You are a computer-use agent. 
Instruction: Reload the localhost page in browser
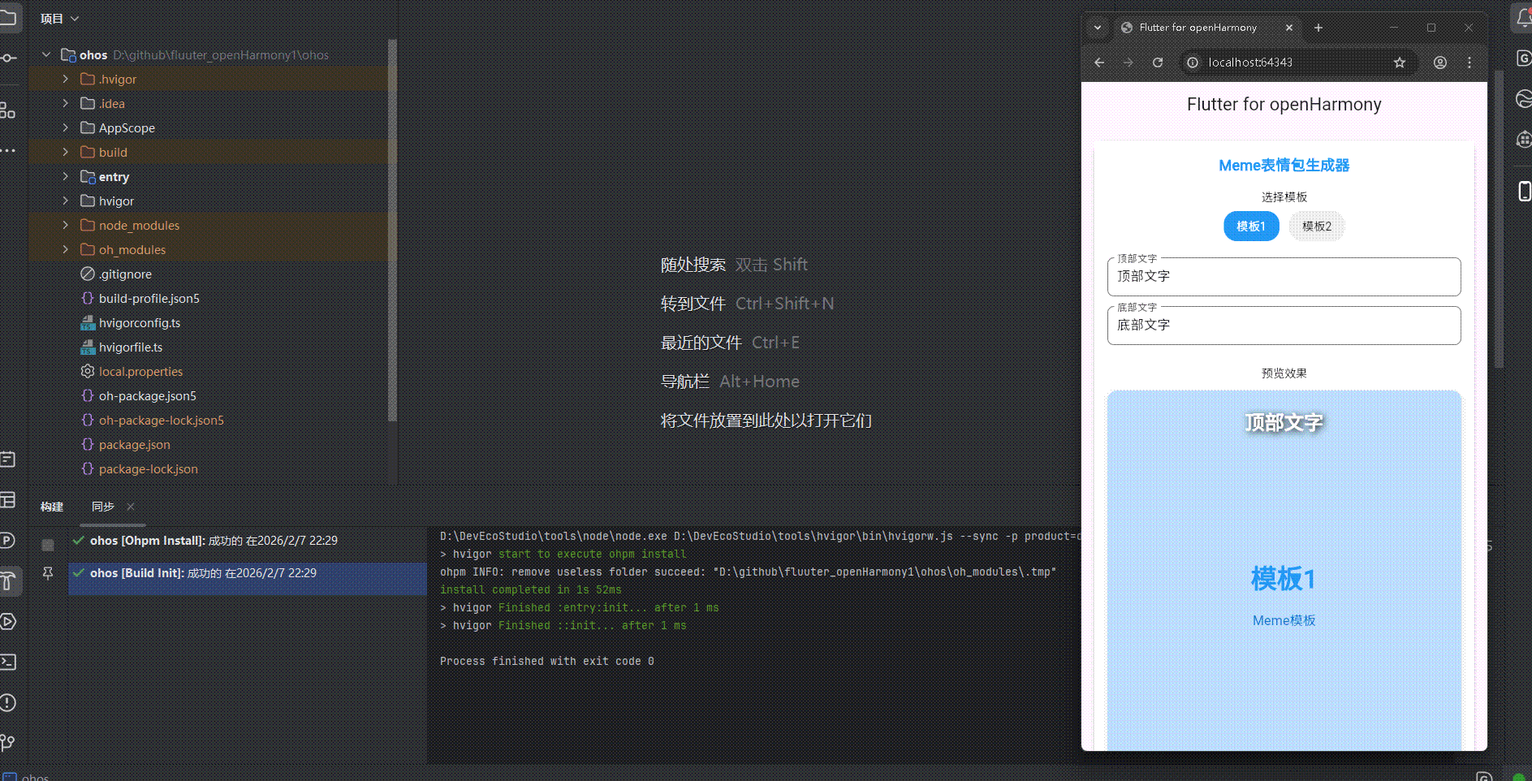(1158, 63)
